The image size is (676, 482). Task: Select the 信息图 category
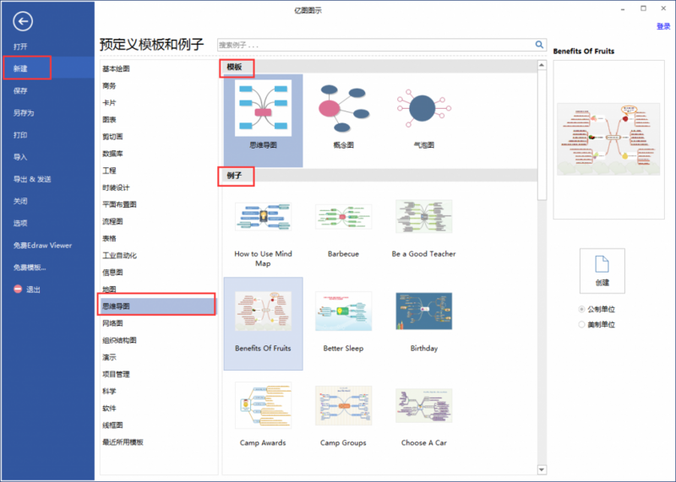(x=112, y=272)
